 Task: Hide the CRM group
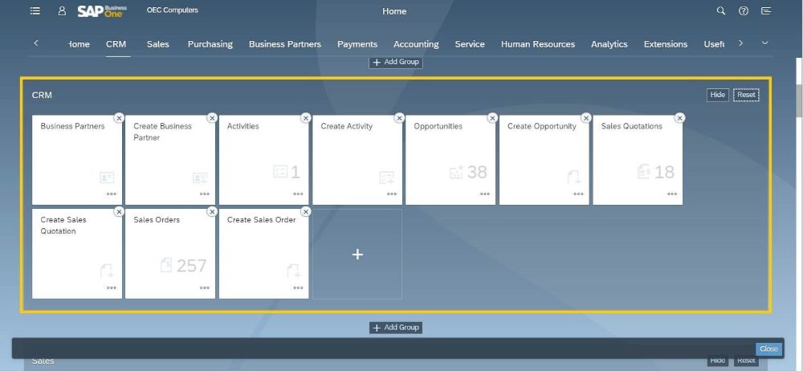click(x=717, y=95)
